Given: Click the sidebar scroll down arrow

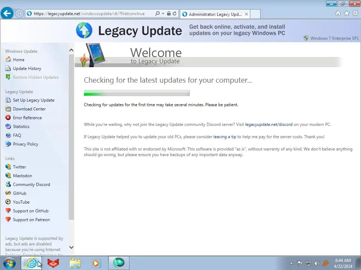Looking at the screenshot, I should 71,247.
